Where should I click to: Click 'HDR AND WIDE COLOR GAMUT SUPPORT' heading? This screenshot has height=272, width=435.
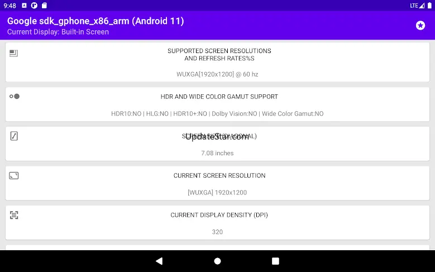219,97
